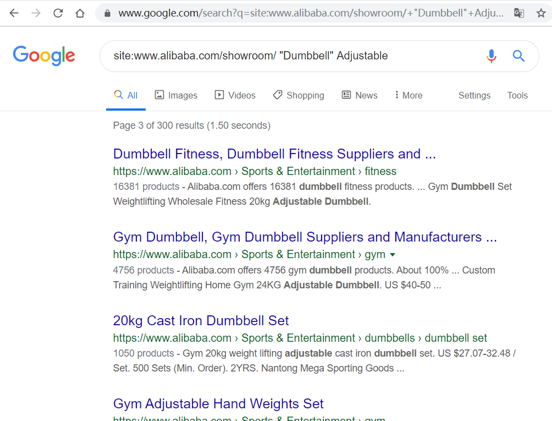Expand the dropdown arrow beside gym breadcrumb
Image resolution: width=552 pixels, height=421 pixels.
[x=393, y=255]
